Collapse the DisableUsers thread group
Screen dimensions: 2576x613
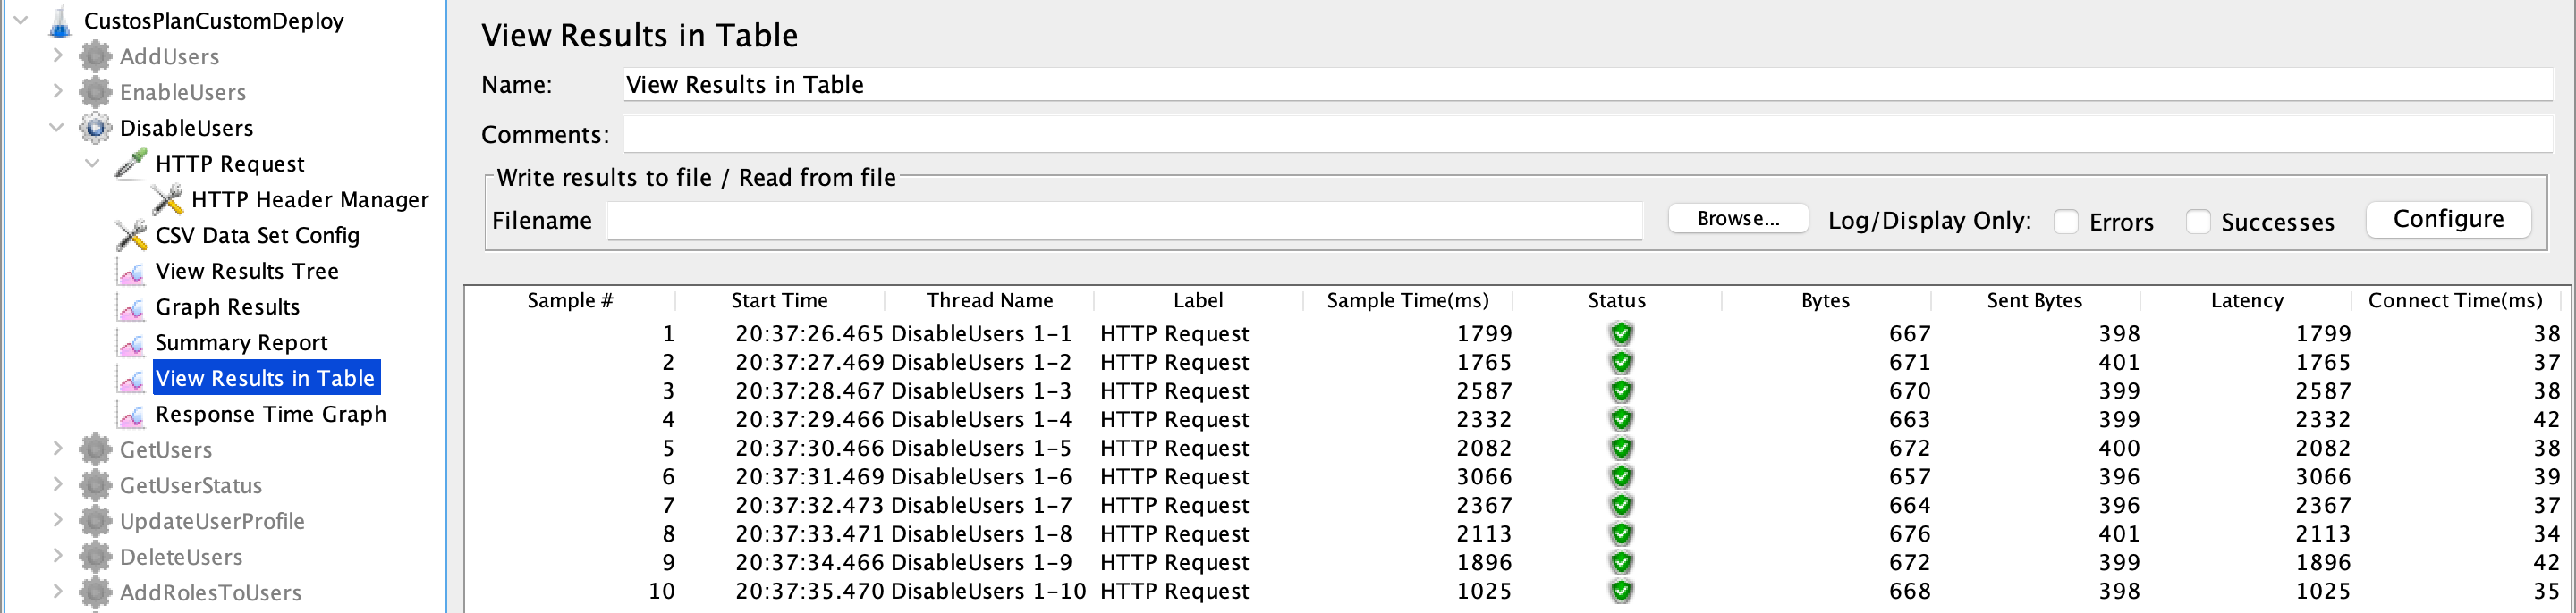click(x=57, y=128)
